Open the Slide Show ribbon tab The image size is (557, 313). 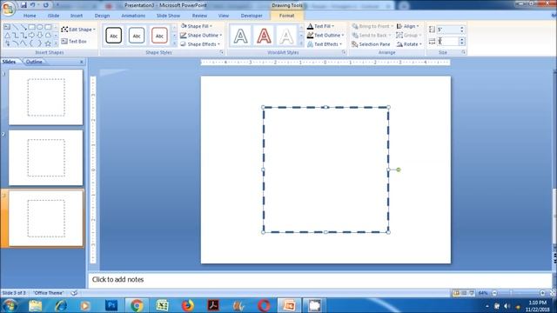click(x=168, y=16)
